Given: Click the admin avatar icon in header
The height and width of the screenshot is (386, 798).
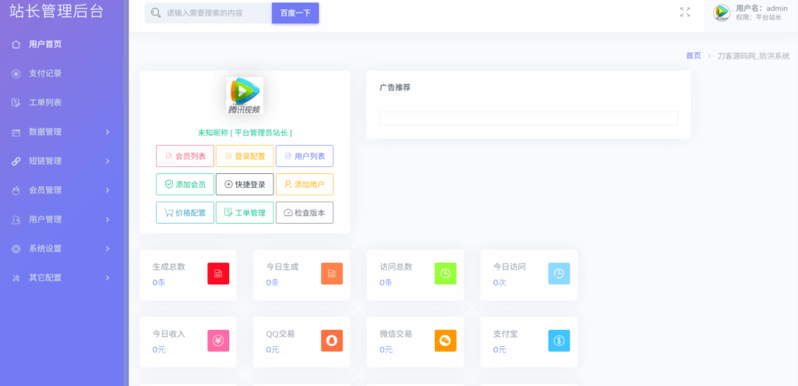Looking at the screenshot, I should pyautogui.click(x=722, y=12).
